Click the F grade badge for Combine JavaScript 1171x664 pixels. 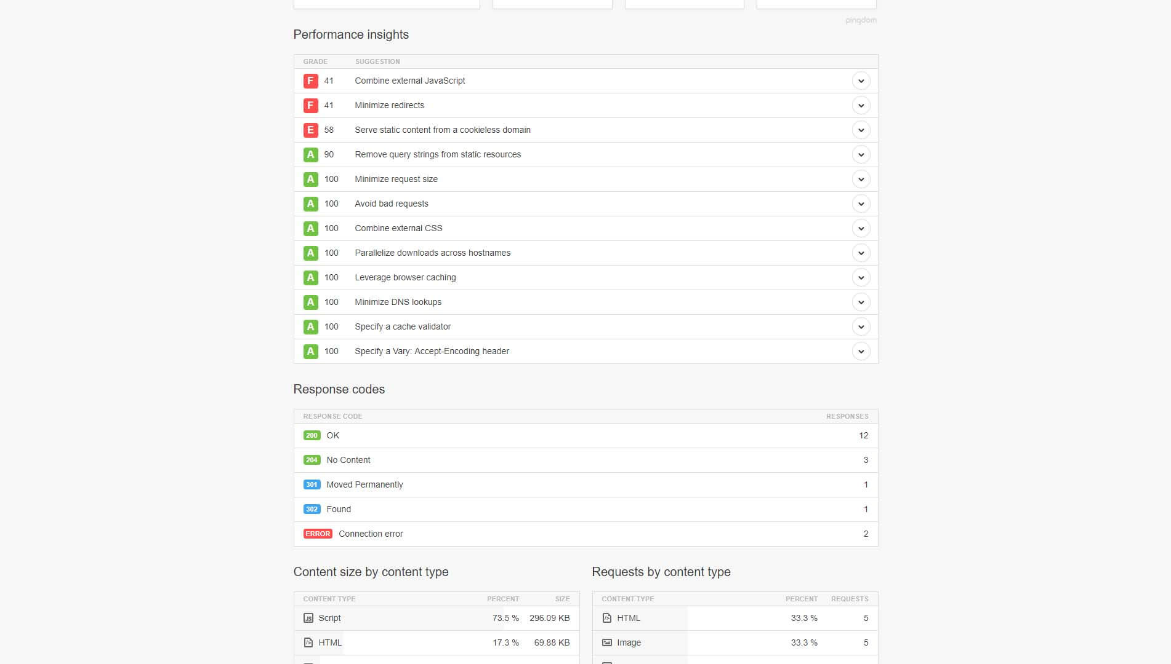[310, 81]
